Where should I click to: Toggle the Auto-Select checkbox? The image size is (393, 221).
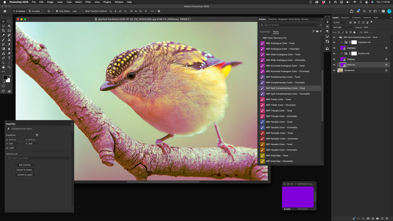[57, 11]
